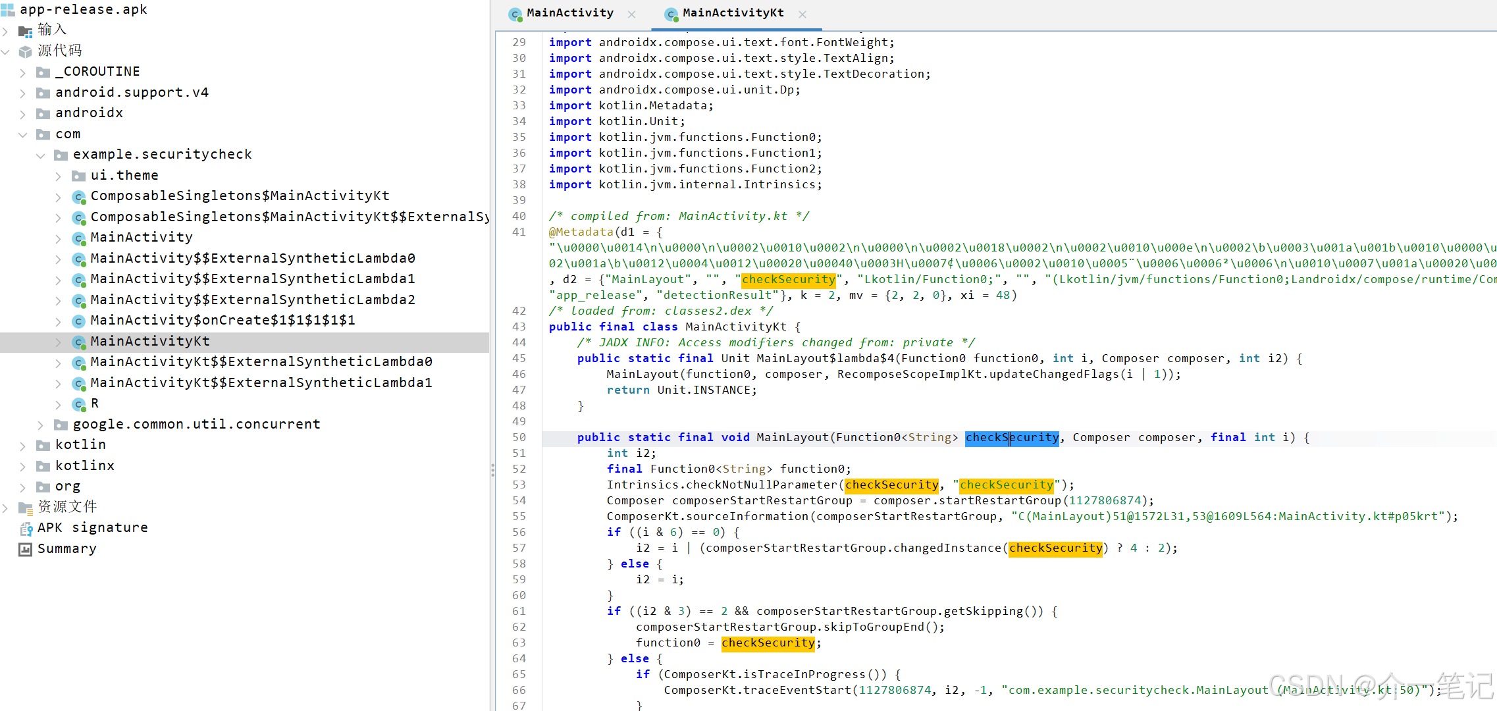Select MainActivity$$ExternalSyntheticLambda2 in the tree
Image resolution: width=1497 pixels, height=711 pixels.
pos(253,300)
